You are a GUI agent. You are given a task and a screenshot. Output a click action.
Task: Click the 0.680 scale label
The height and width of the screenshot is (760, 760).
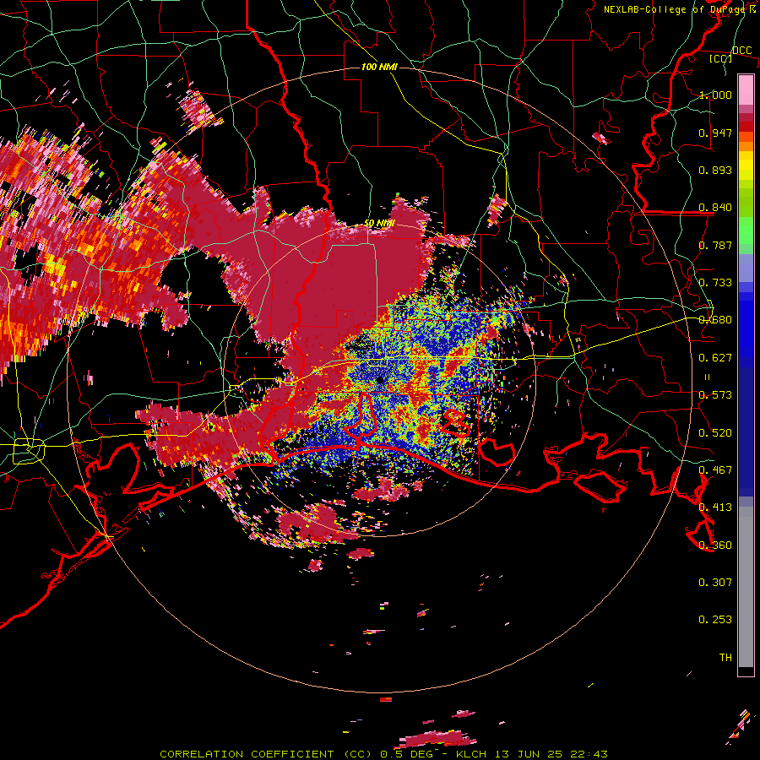tap(715, 320)
